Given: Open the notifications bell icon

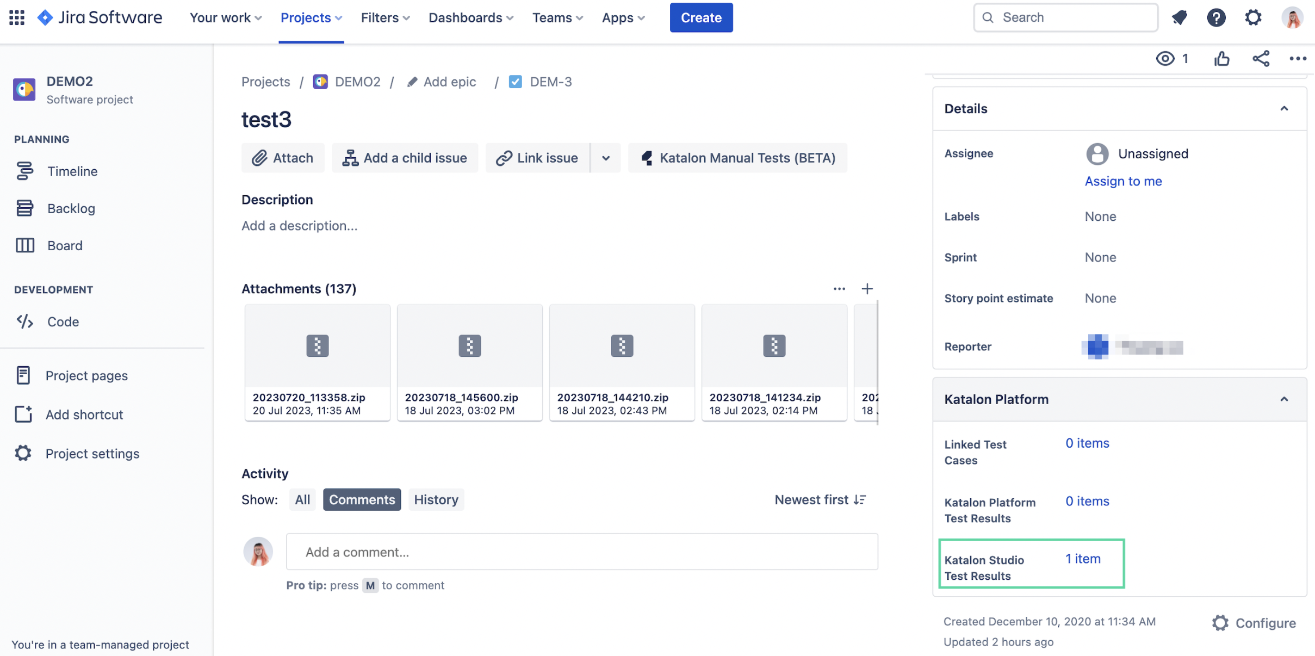Looking at the screenshot, I should click(1179, 17).
